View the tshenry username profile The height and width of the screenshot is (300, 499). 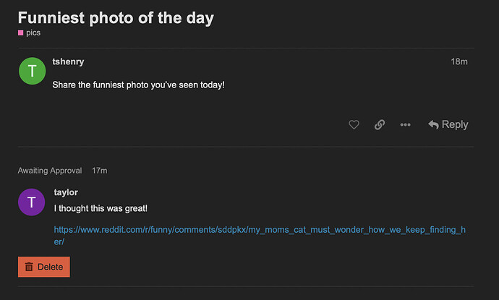(68, 62)
